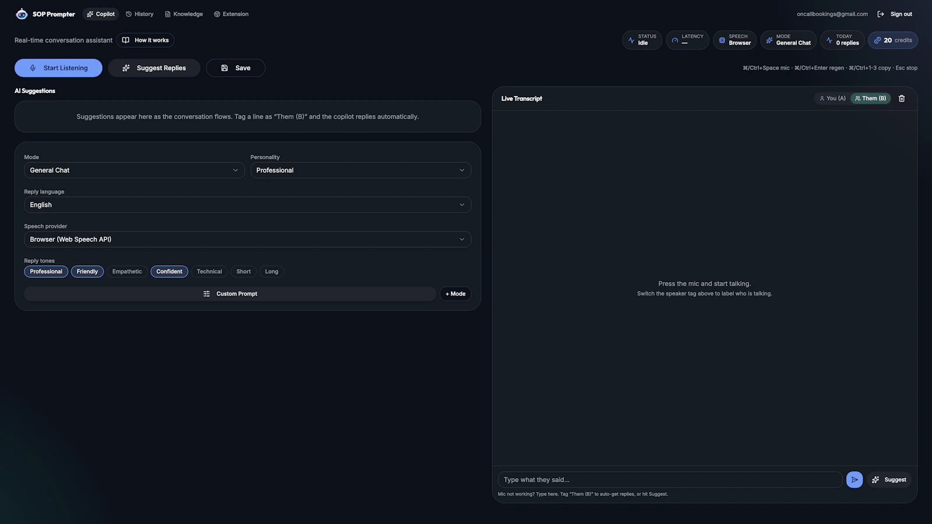Focus the Type what they said field
Screen dimensions: 932x524
coord(670,480)
